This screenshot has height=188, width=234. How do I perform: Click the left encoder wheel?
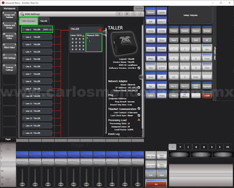coord(179,154)
